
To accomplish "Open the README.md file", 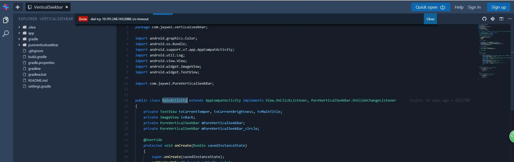I will coord(38,81).
